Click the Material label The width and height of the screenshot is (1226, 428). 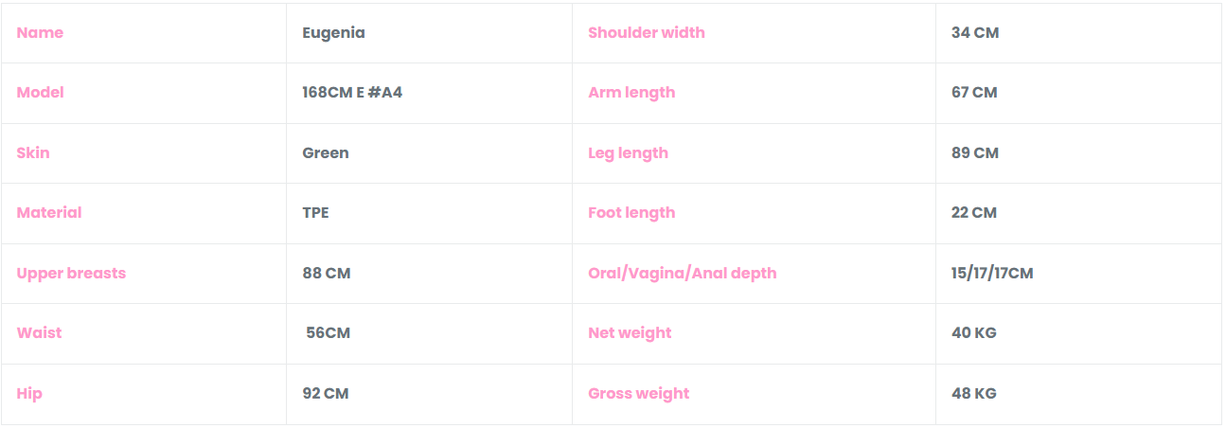(49, 213)
